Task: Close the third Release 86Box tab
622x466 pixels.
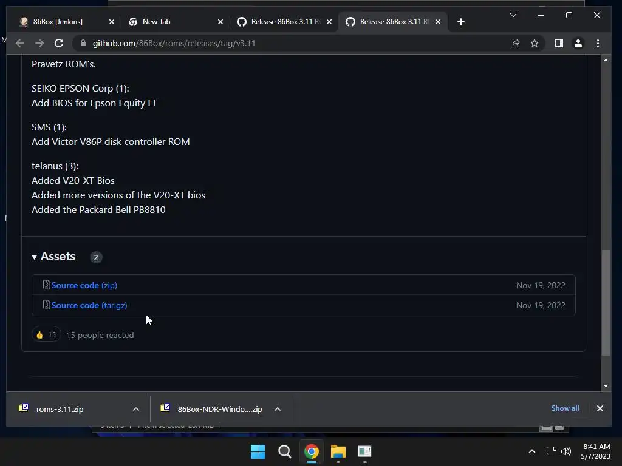Action: pos(329,22)
